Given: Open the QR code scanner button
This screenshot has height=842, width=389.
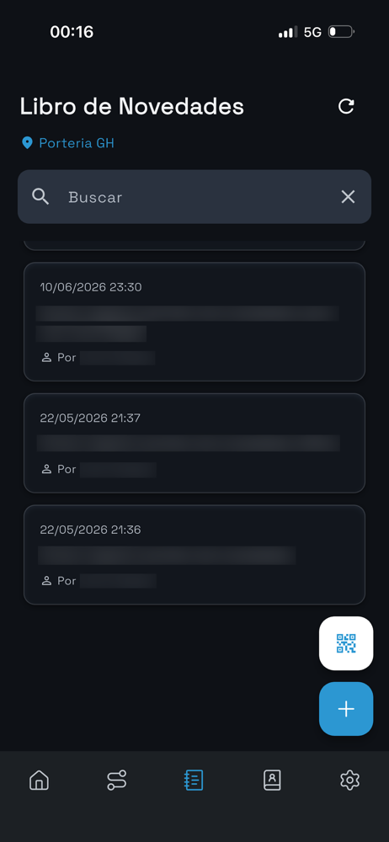Looking at the screenshot, I should point(346,643).
